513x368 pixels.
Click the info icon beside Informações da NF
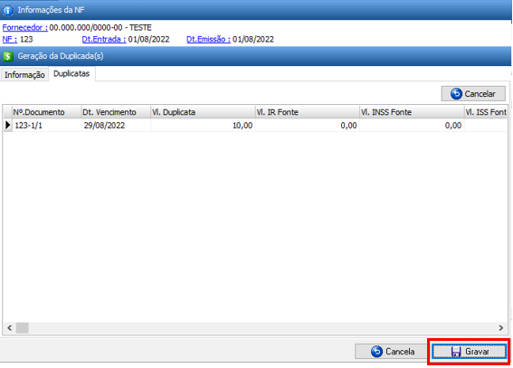(7, 11)
